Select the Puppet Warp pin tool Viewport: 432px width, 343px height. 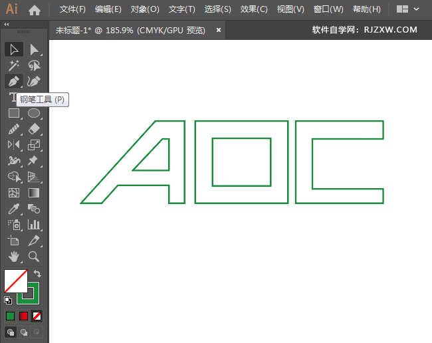click(x=34, y=161)
